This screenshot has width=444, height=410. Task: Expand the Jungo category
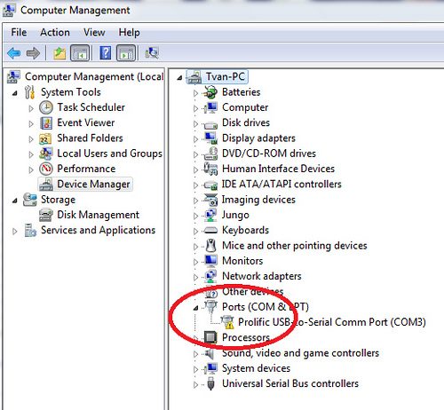195,216
